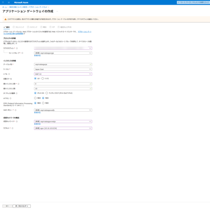The width and height of the screenshot is (210, 210).
Task: Open the info tip beside サブスクリプション
Action: click(17, 48)
